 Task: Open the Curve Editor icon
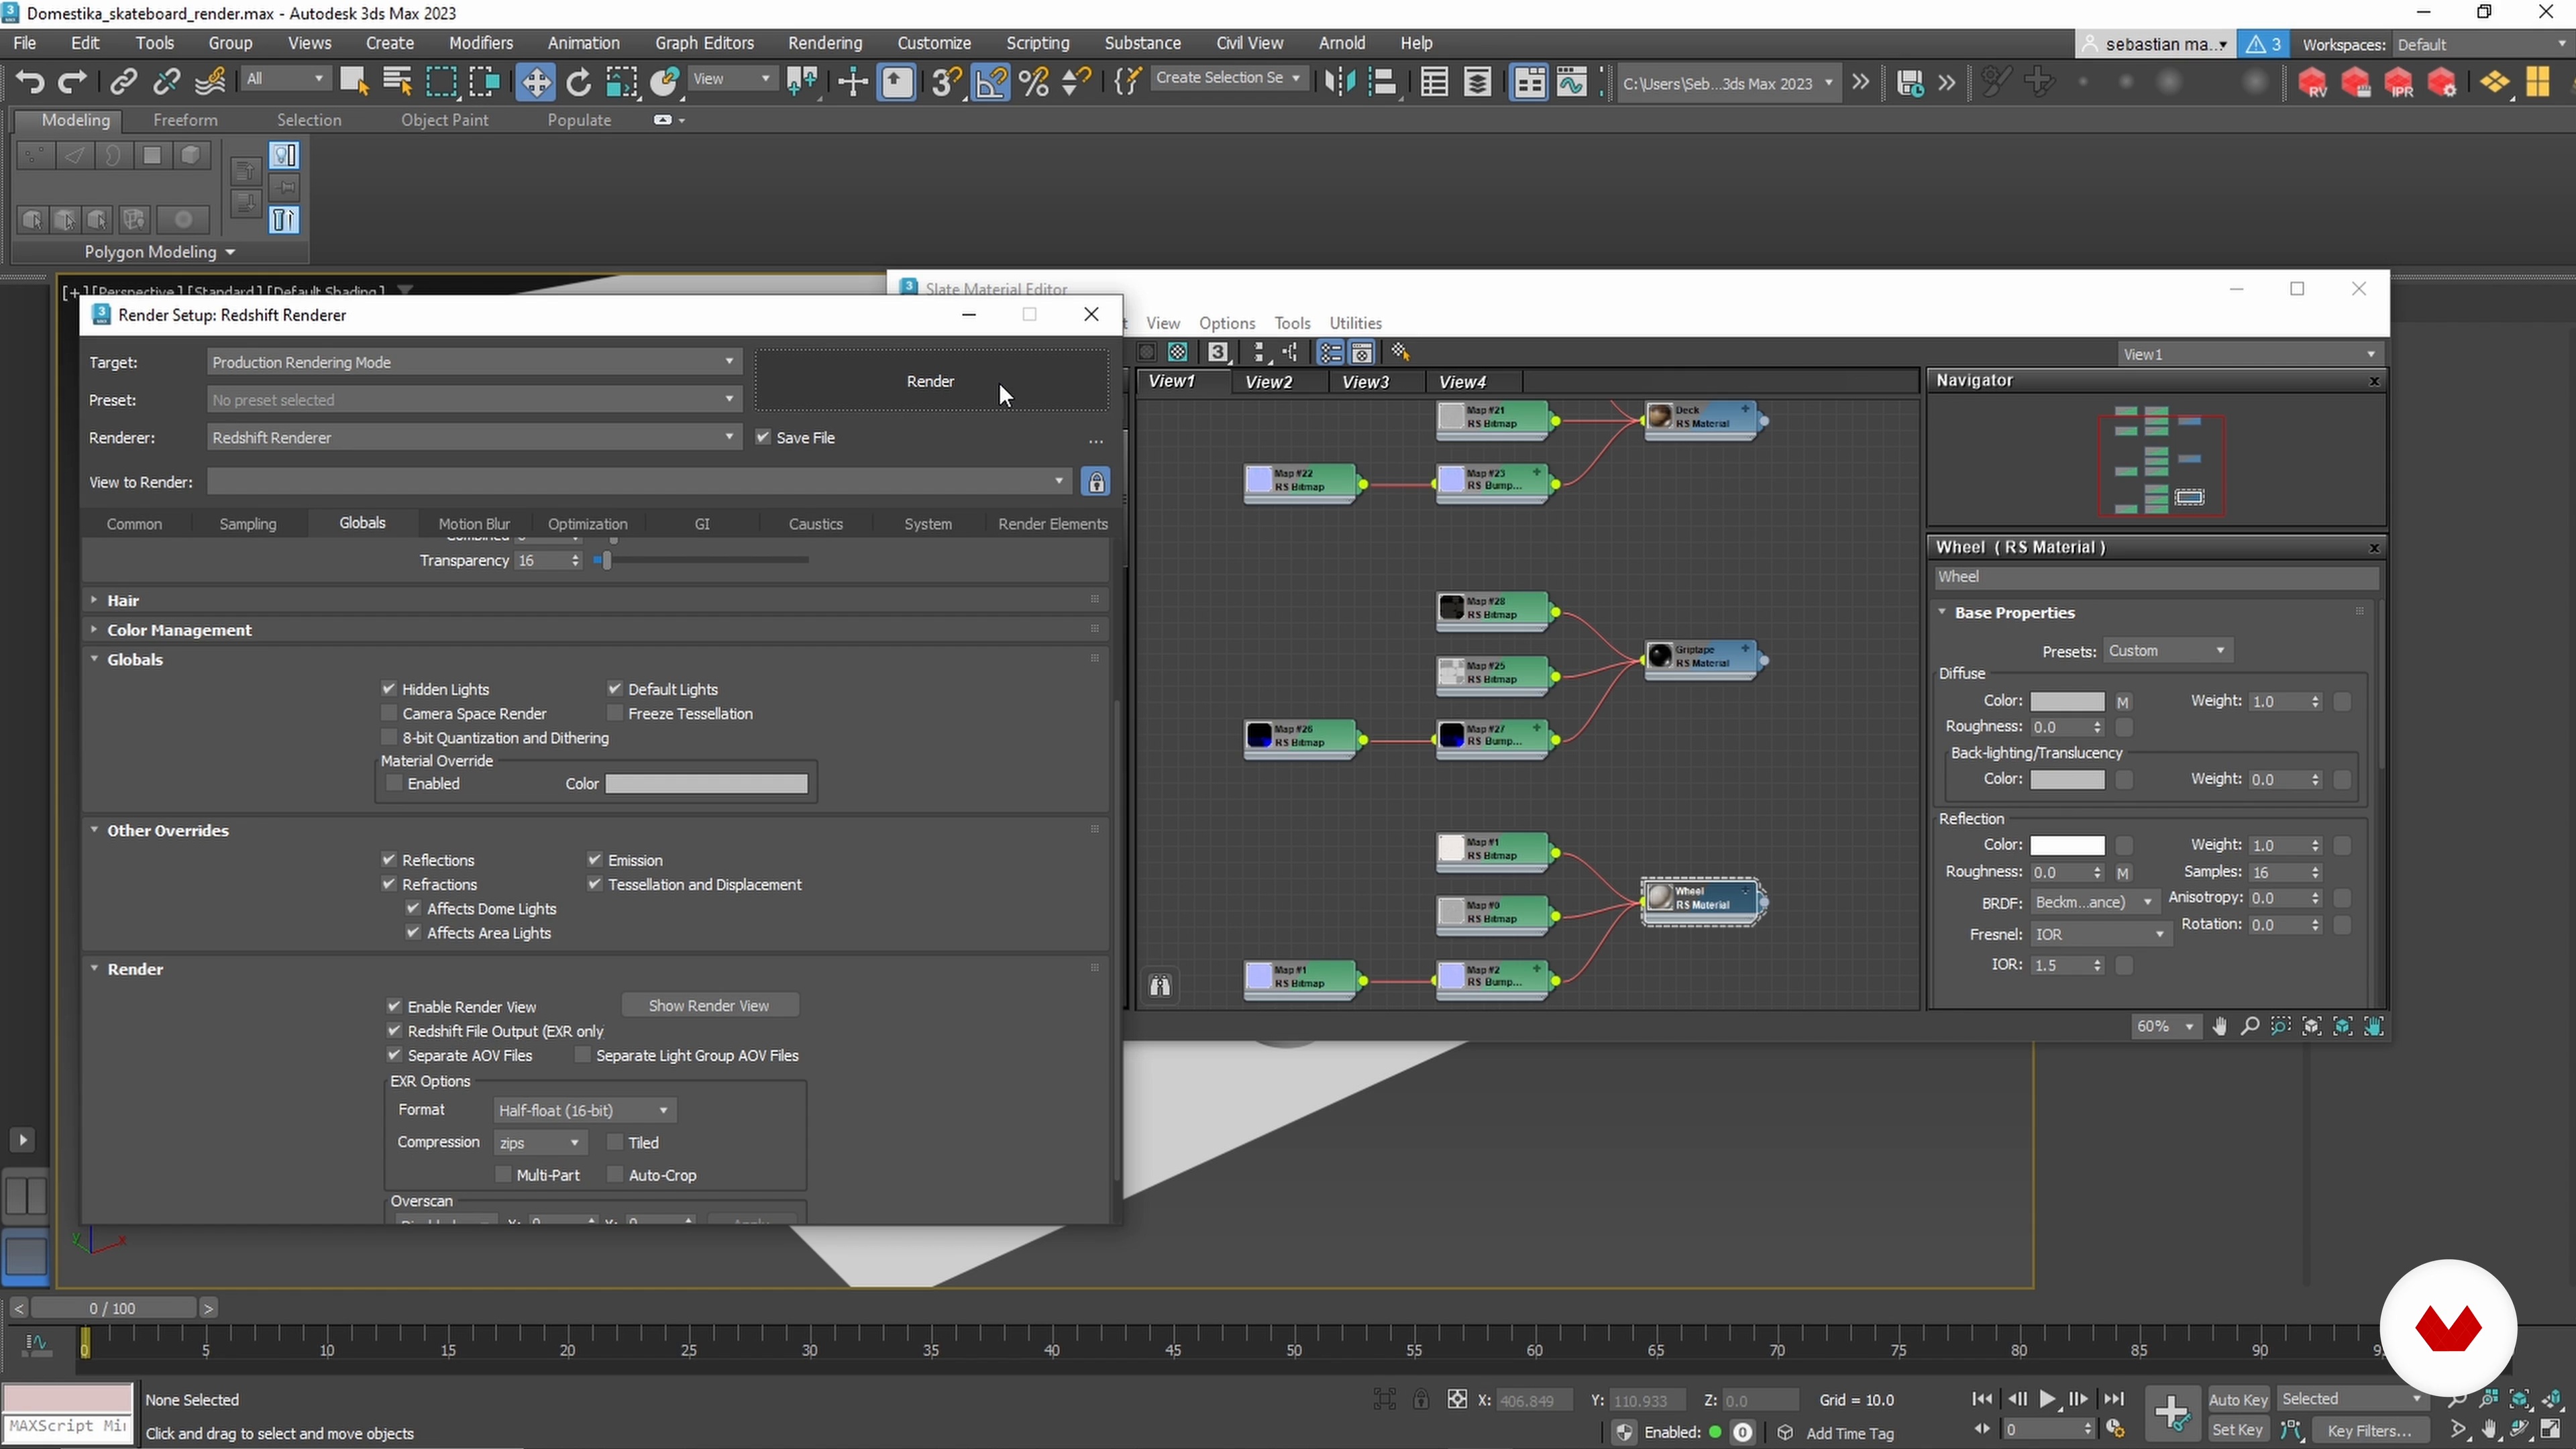coord(1572,82)
